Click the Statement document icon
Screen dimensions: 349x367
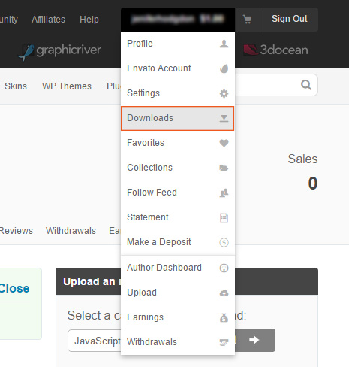(x=224, y=217)
